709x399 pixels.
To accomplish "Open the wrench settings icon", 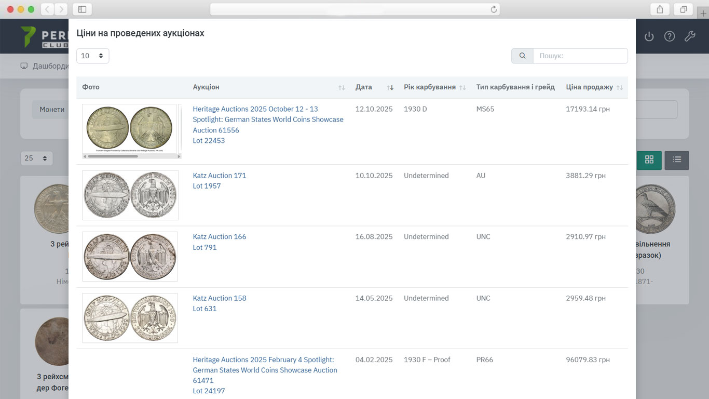I will pyautogui.click(x=690, y=36).
